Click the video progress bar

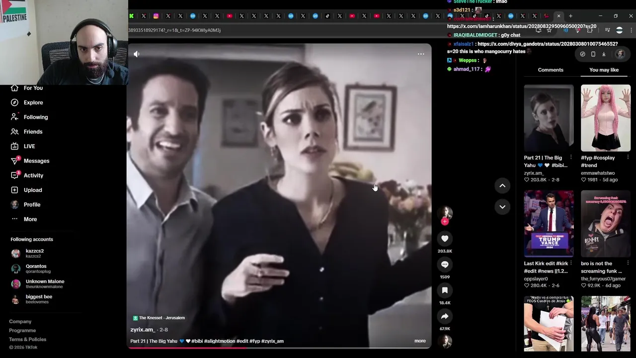tap(279, 348)
